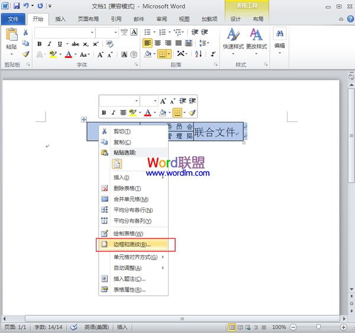The width and height of the screenshot is (355, 333).
Task: Choose Distribute Rows Evenly in the context menu
Action: click(x=134, y=210)
